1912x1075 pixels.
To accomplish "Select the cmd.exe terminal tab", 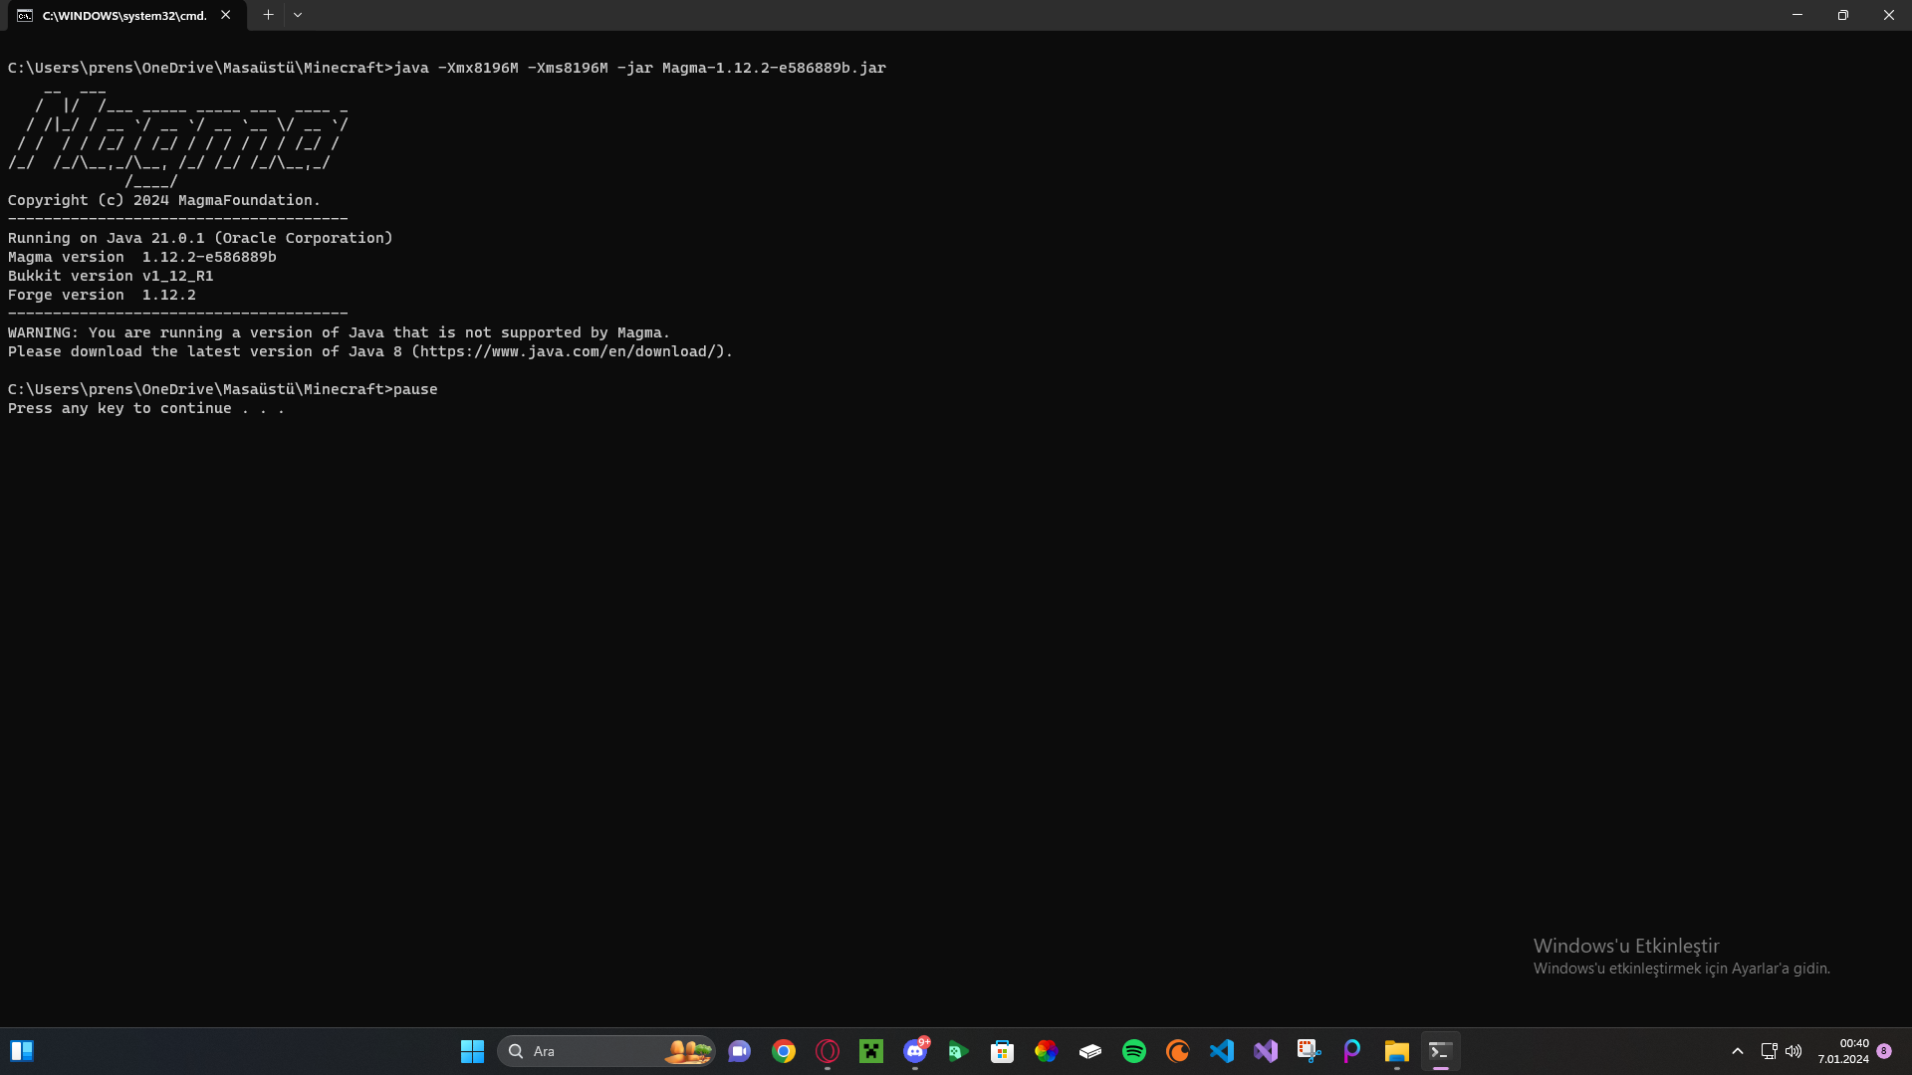I will click(123, 15).
